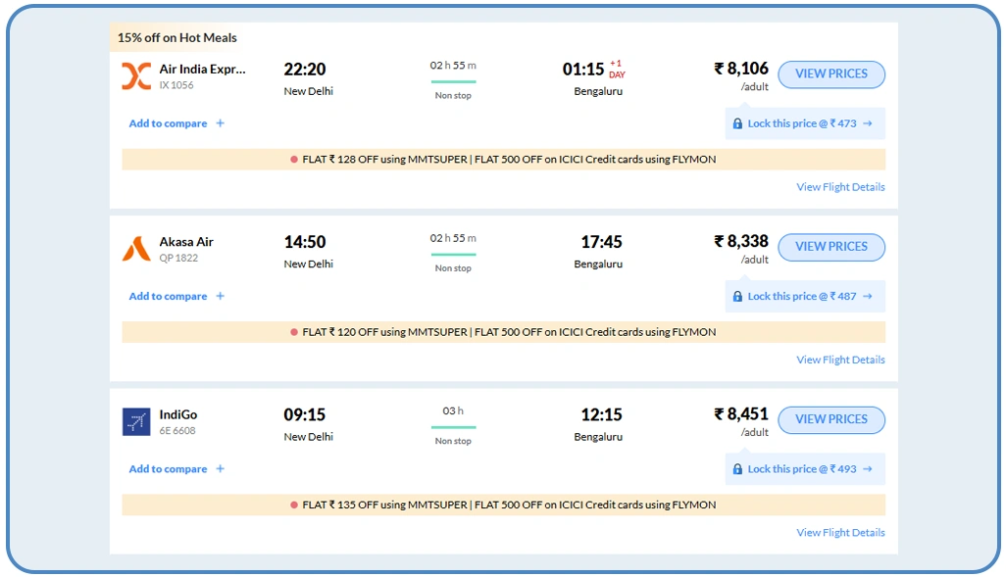Click plus icon beside Akasa Air compare
Screen dimensions: 1006x577
(220, 296)
